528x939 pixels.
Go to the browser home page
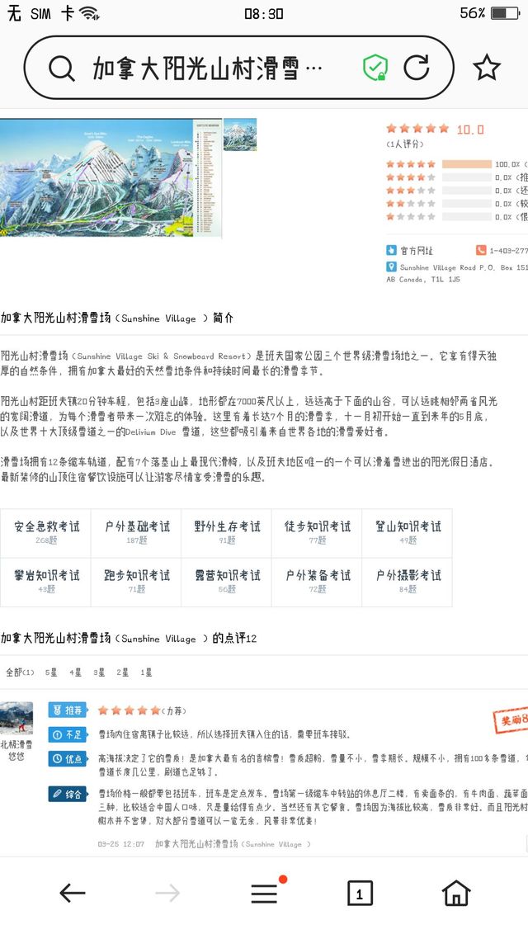456,893
